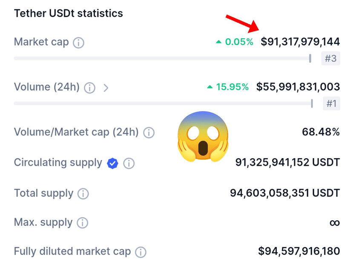
Task: Click the volume rank slider handle
Action: 312,103
